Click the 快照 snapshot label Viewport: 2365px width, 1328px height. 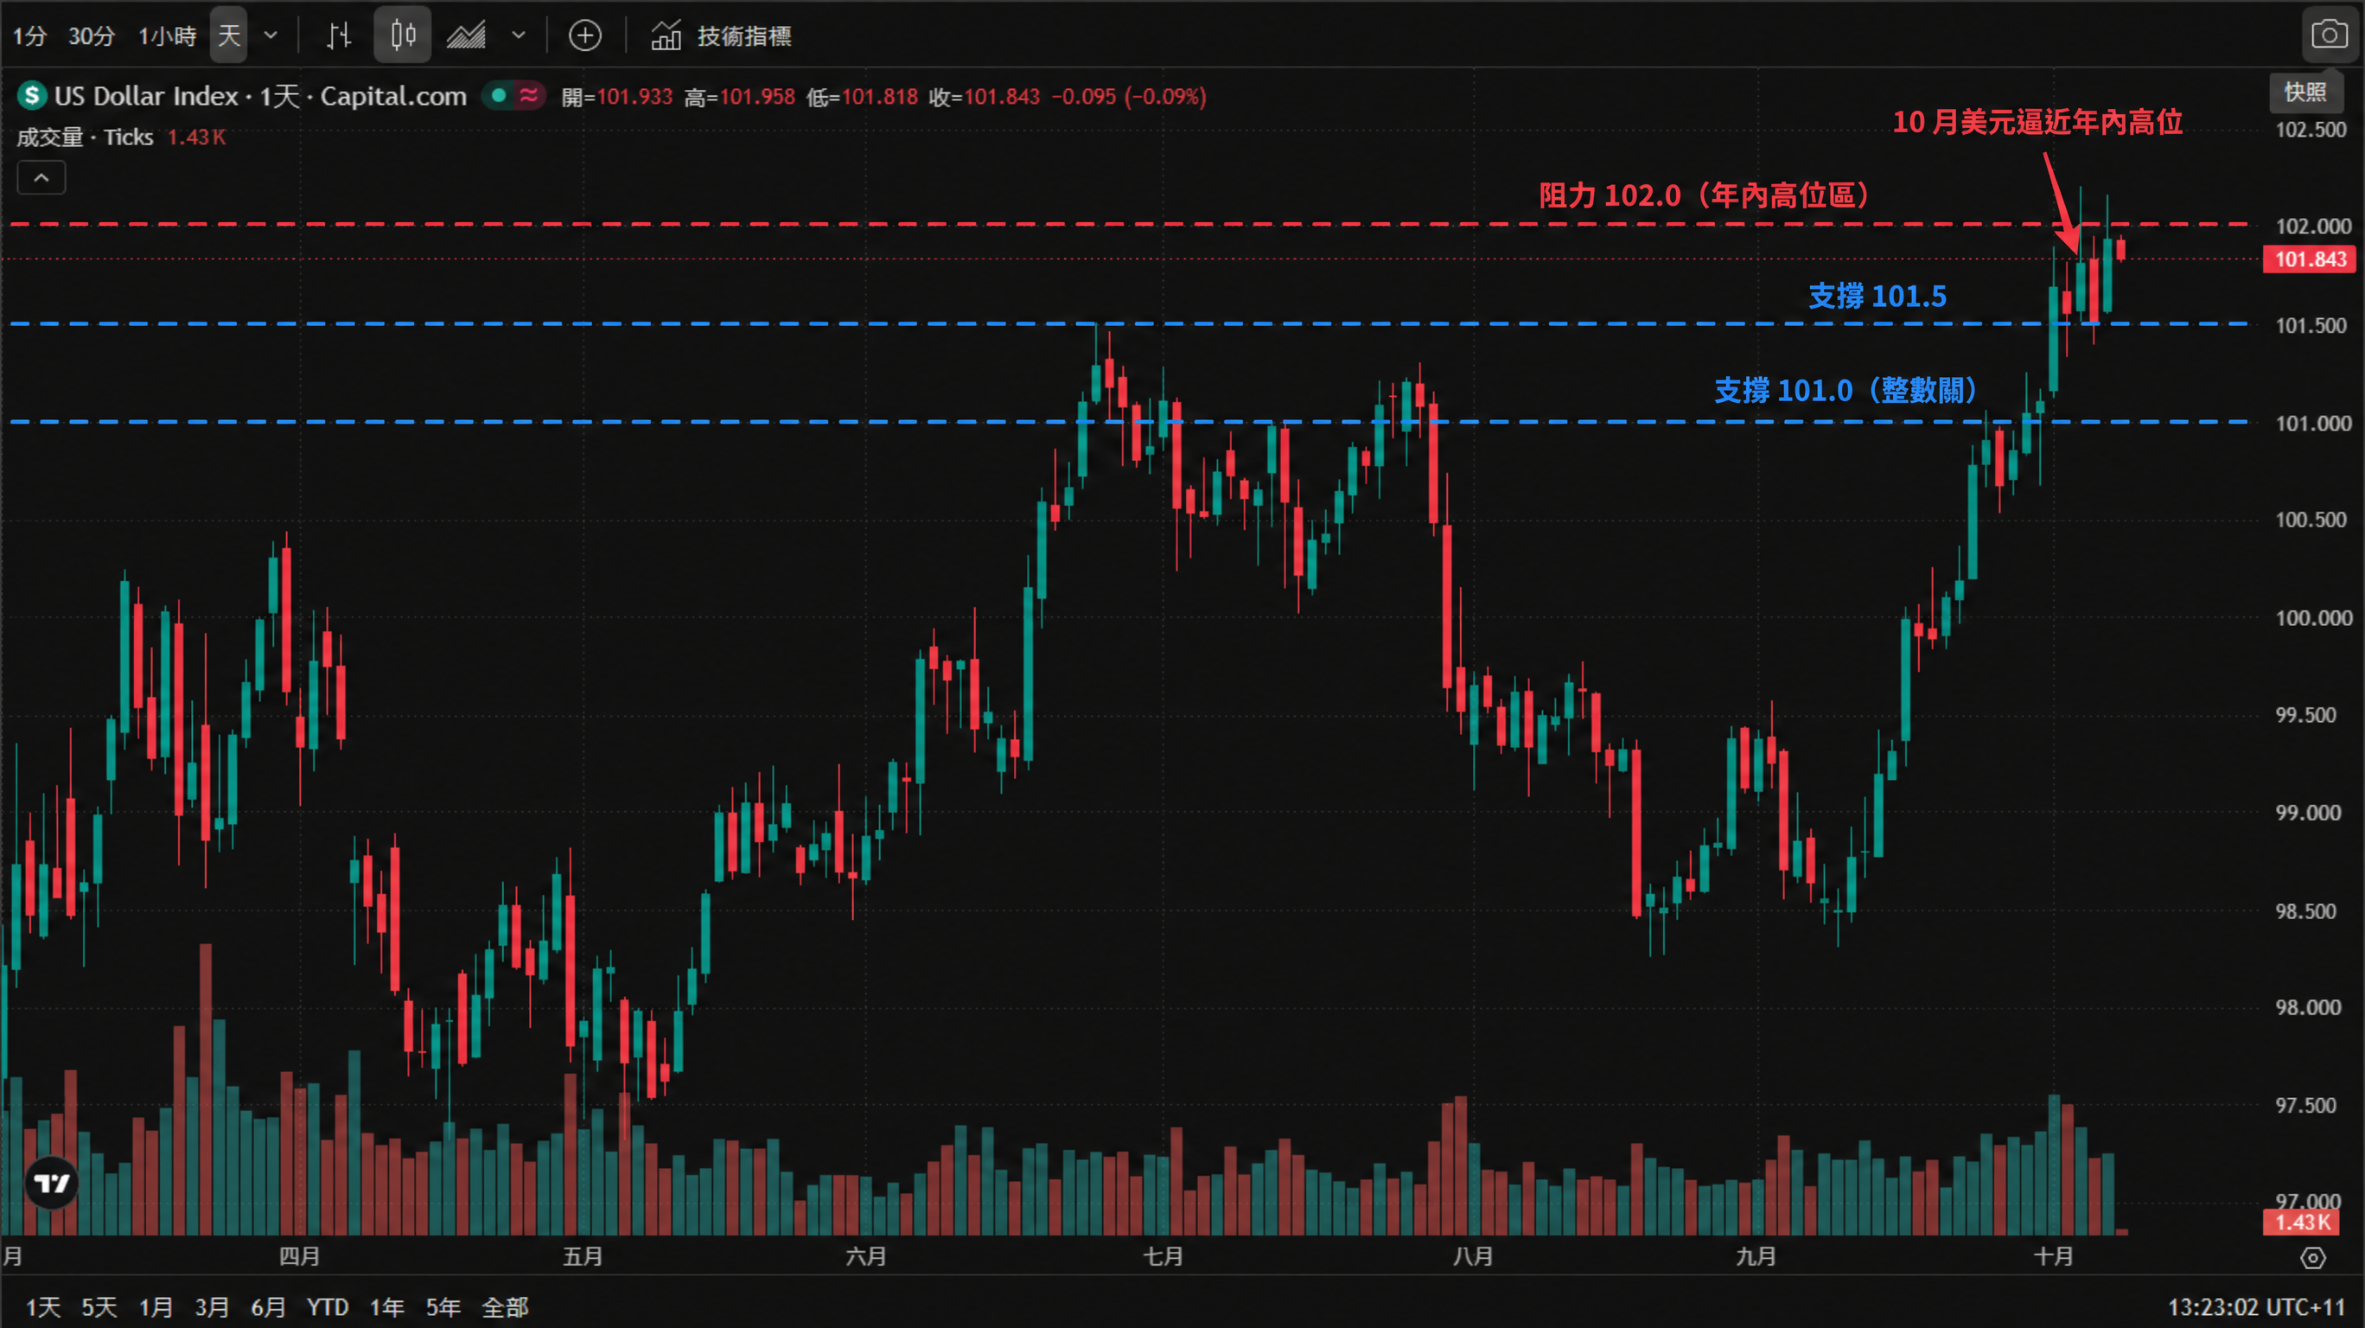[2305, 92]
